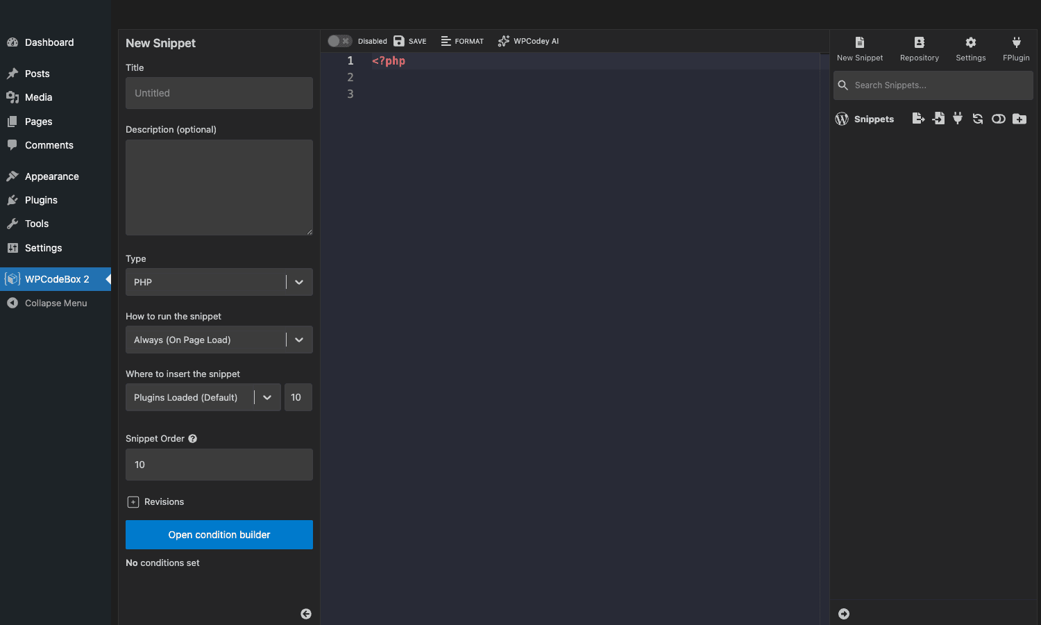Click the Description text area
This screenshot has height=625, width=1041.
pyautogui.click(x=219, y=187)
